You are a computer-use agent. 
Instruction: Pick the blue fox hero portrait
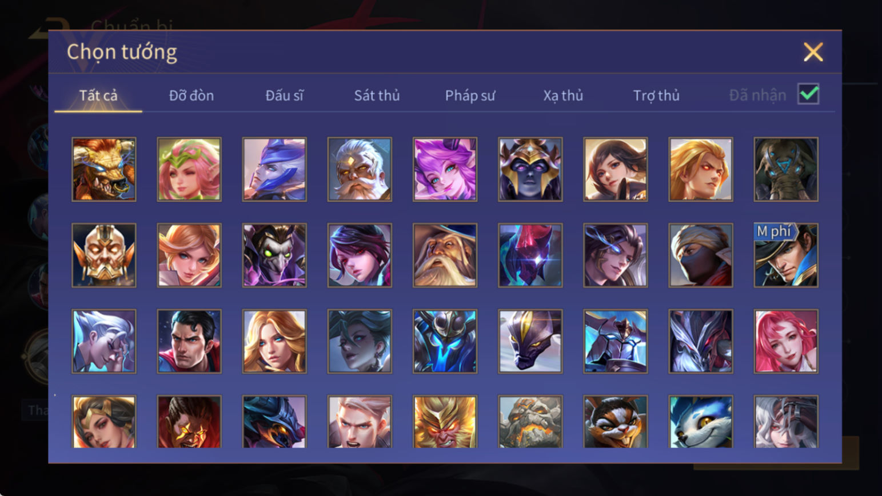click(701, 422)
